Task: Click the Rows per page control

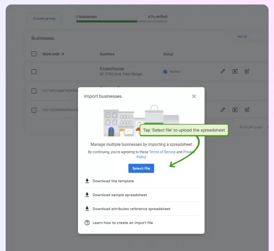Action: click(250, 127)
